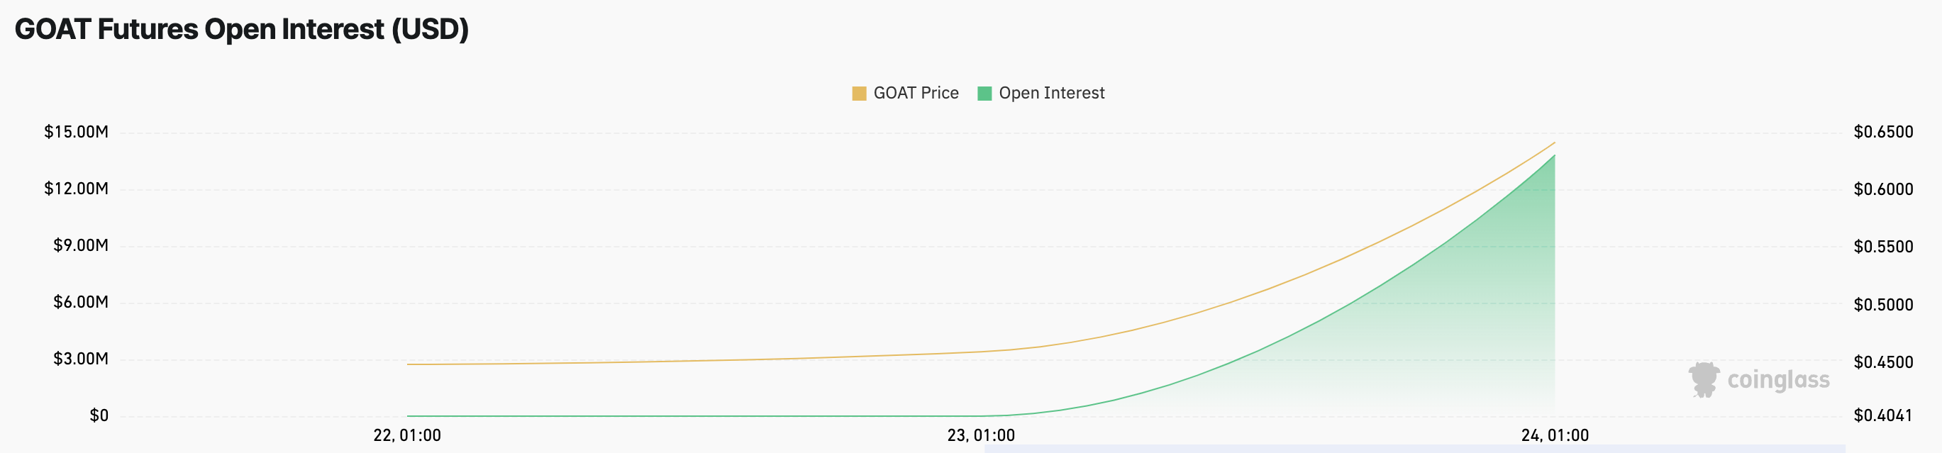The width and height of the screenshot is (1942, 453).
Task: Click the $0.6500 price axis label
Action: click(x=1883, y=133)
